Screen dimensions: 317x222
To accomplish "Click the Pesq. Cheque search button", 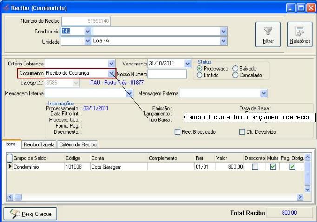I will (30, 214).
